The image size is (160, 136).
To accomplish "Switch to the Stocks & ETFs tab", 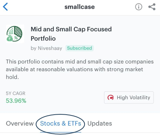I will [x=61, y=124].
